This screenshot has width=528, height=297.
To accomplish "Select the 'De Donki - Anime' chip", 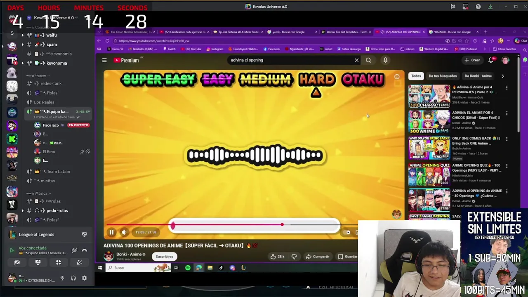I will coord(478,76).
